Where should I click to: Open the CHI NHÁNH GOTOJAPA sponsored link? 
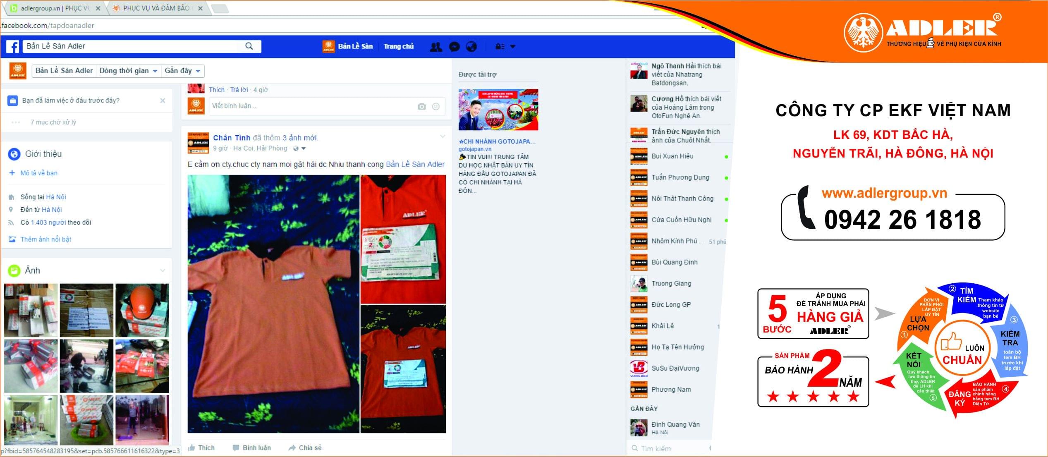tap(497, 141)
